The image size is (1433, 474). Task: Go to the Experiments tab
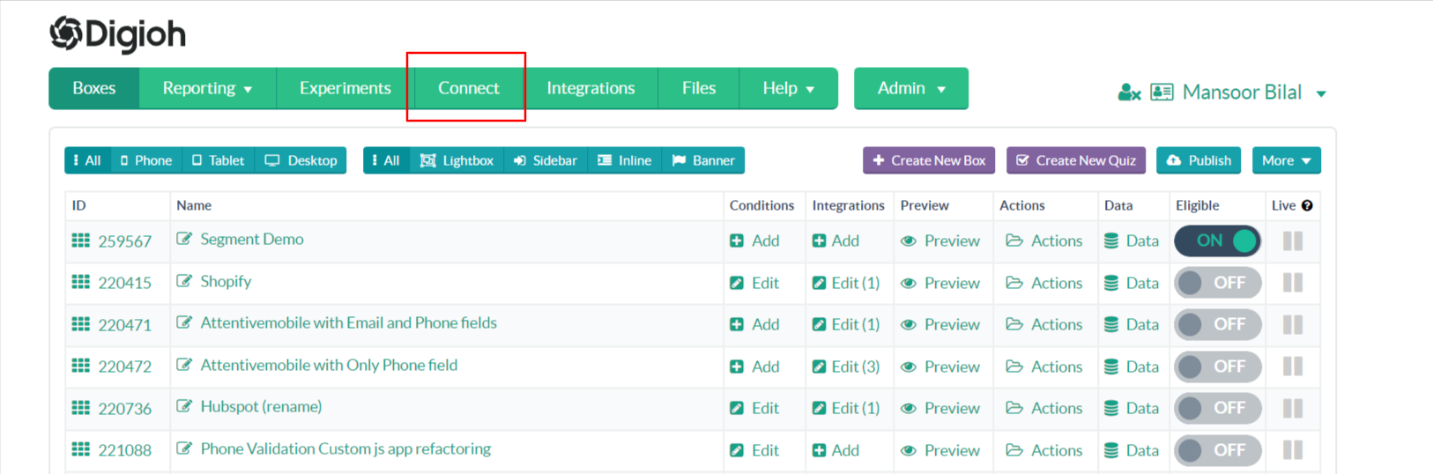pos(345,88)
